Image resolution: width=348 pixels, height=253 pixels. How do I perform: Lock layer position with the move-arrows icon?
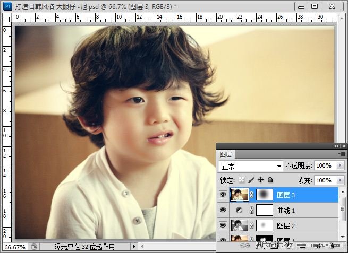pos(260,180)
